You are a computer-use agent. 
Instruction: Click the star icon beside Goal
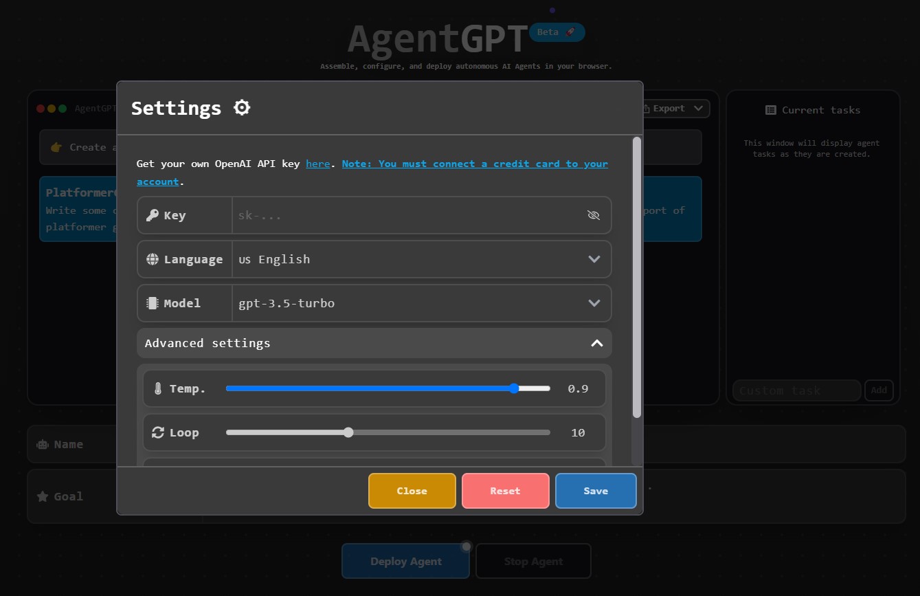point(43,496)
